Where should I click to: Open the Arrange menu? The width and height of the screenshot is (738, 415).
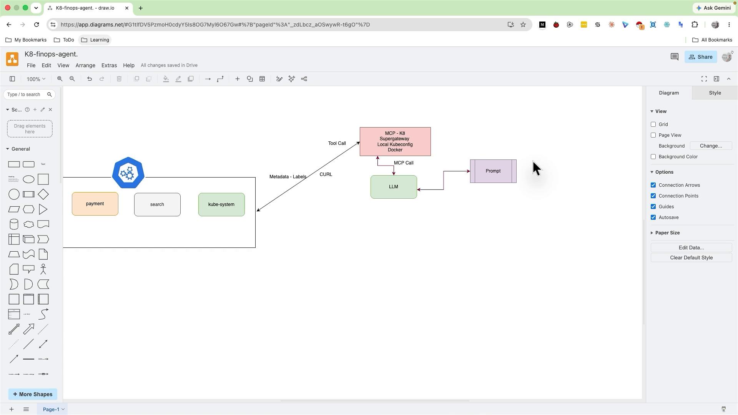(85, 65)
